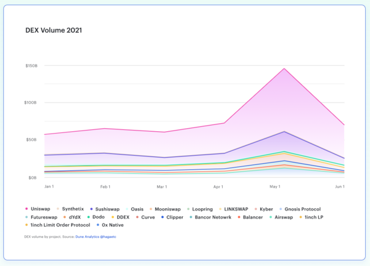Click the Synthetix legend entry
The width and height of the screenshot is (370, 266).
click(70, 209)
